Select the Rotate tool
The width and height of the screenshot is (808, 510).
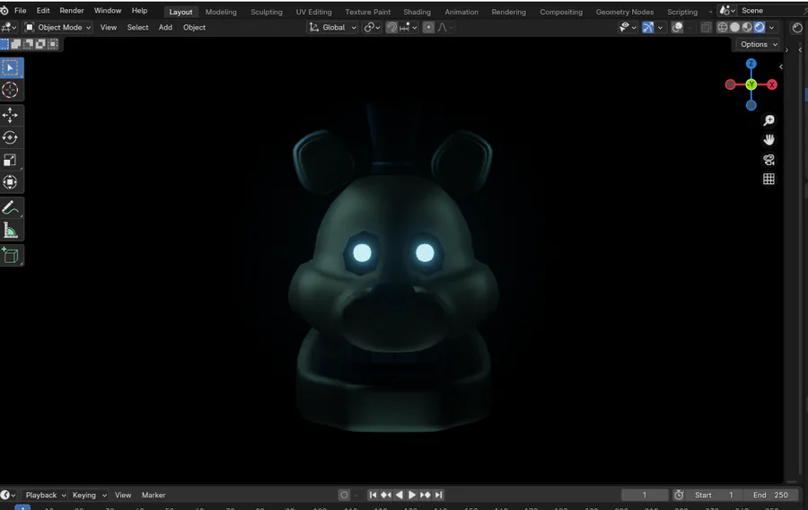(10, 137)
